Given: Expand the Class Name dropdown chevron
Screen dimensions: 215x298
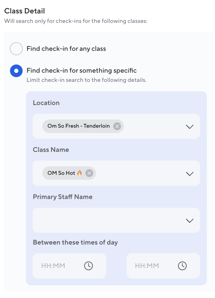Looking at the screenshot, I should coord(190,173).
